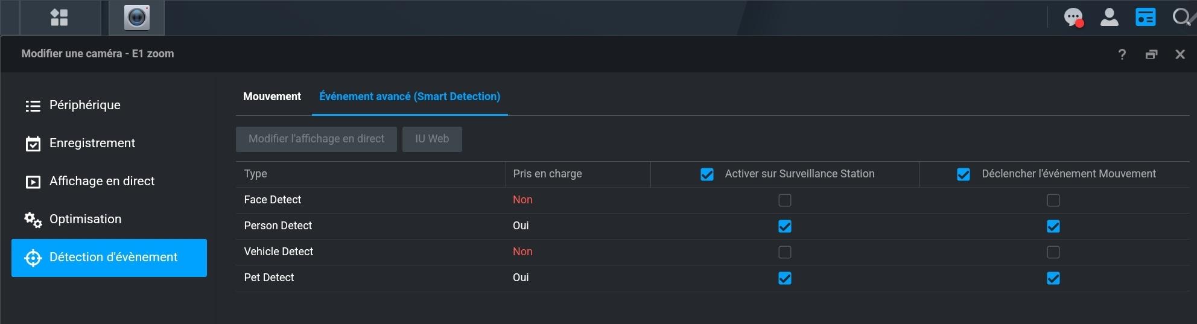Open the main menu grid icon

[x=59, y=17]
